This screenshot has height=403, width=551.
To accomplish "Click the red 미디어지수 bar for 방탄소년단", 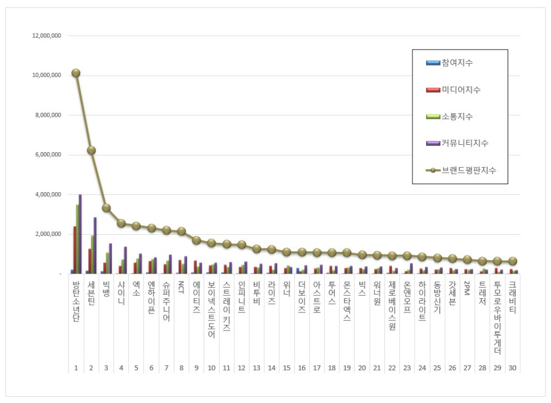I will pos(74,250).
